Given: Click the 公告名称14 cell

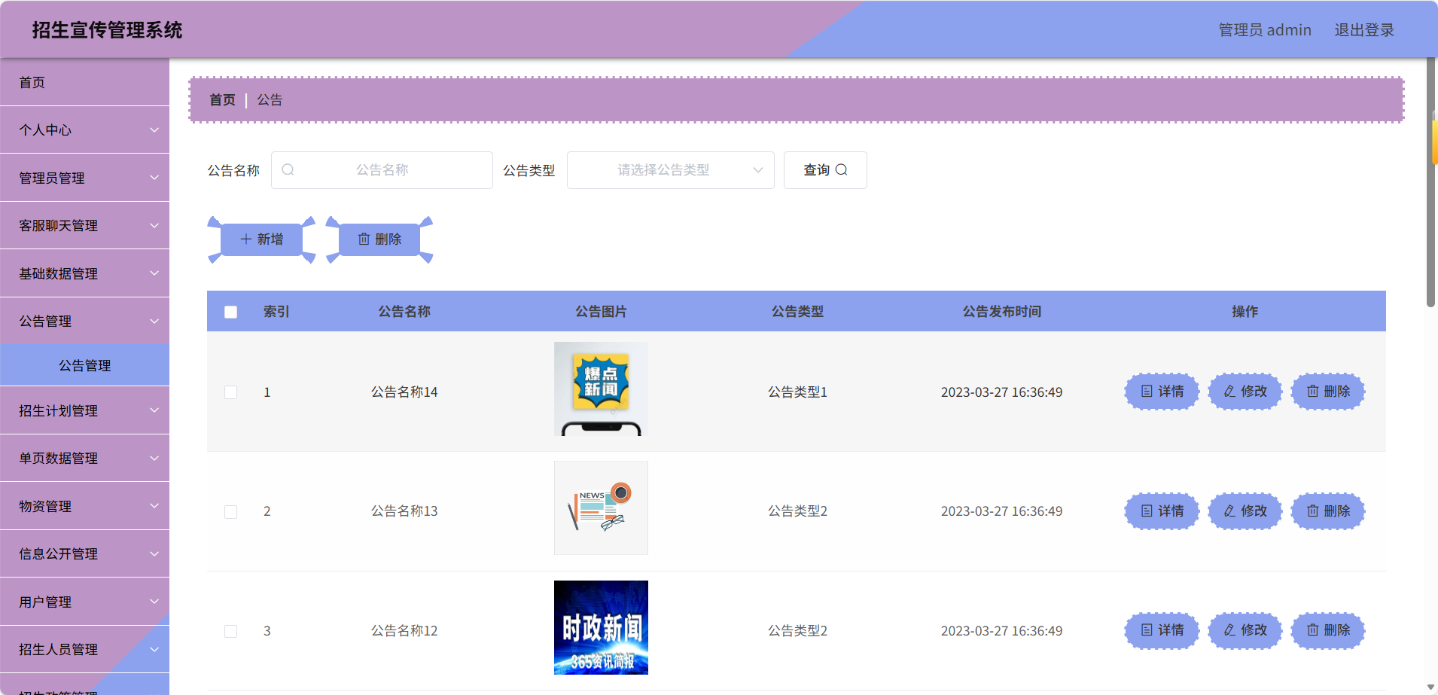Looking at the screenshot, I should [x=404, y=392].
